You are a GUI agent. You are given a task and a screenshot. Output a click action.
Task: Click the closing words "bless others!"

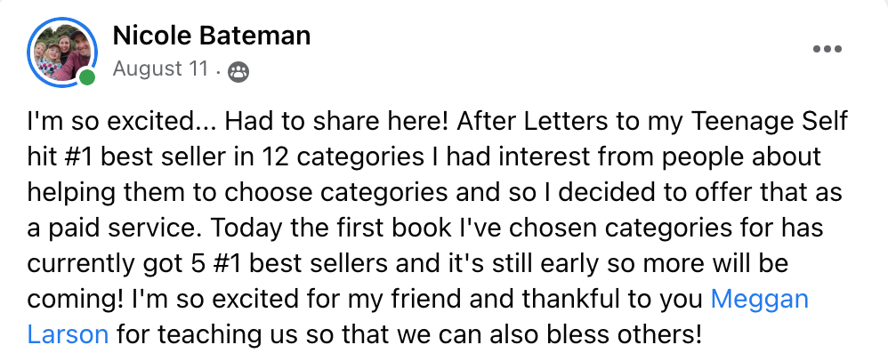click(624, 334)
